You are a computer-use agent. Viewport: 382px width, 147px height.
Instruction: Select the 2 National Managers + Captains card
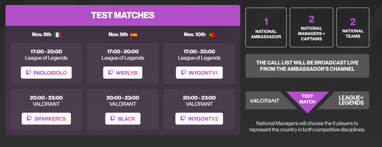click(x=311, y=27)
